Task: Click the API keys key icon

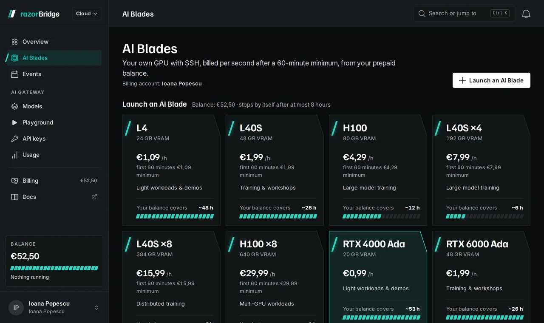Action: (14, 139)
